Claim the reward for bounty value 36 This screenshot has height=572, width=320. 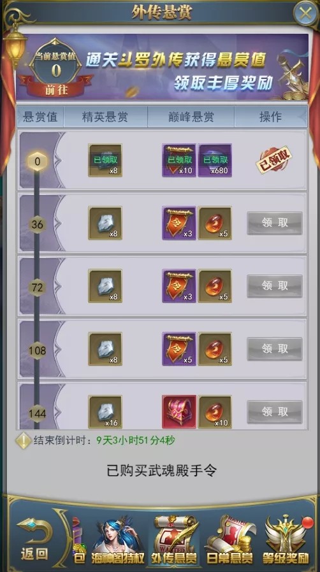(x=274, y=223)
